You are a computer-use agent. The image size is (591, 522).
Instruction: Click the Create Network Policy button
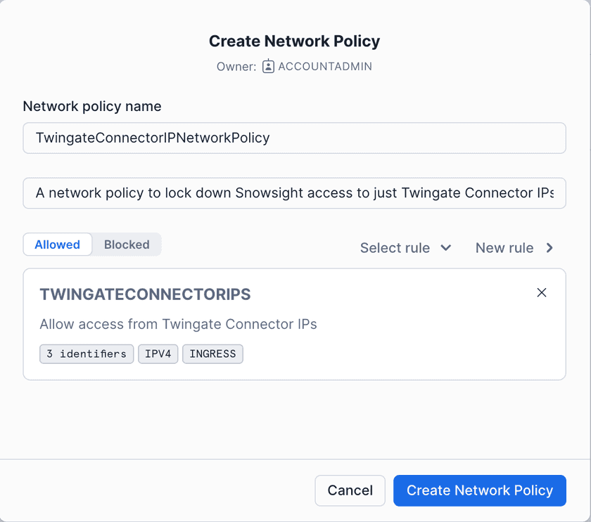[479, 490]
